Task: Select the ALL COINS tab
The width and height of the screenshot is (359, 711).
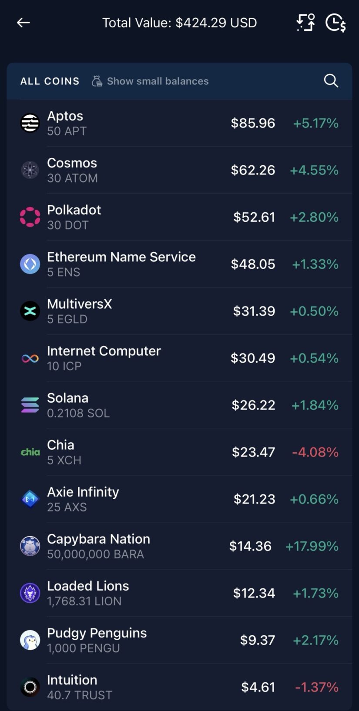Action: [x=50, y=81]
